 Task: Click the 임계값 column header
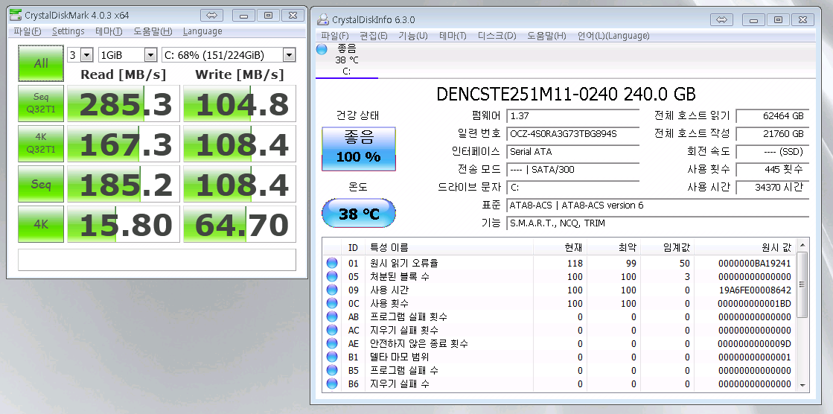pyautogui.click(x=667, y=248)
